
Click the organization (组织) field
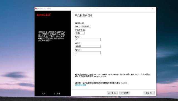coord(88,53)
